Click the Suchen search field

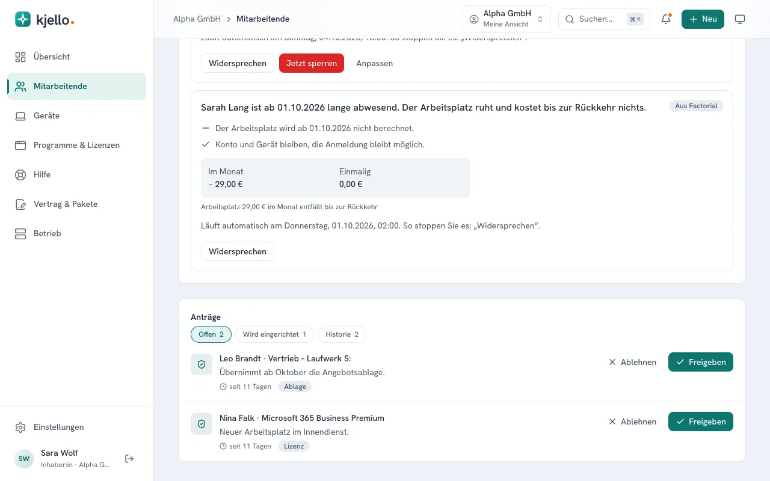tap(604, 19)
